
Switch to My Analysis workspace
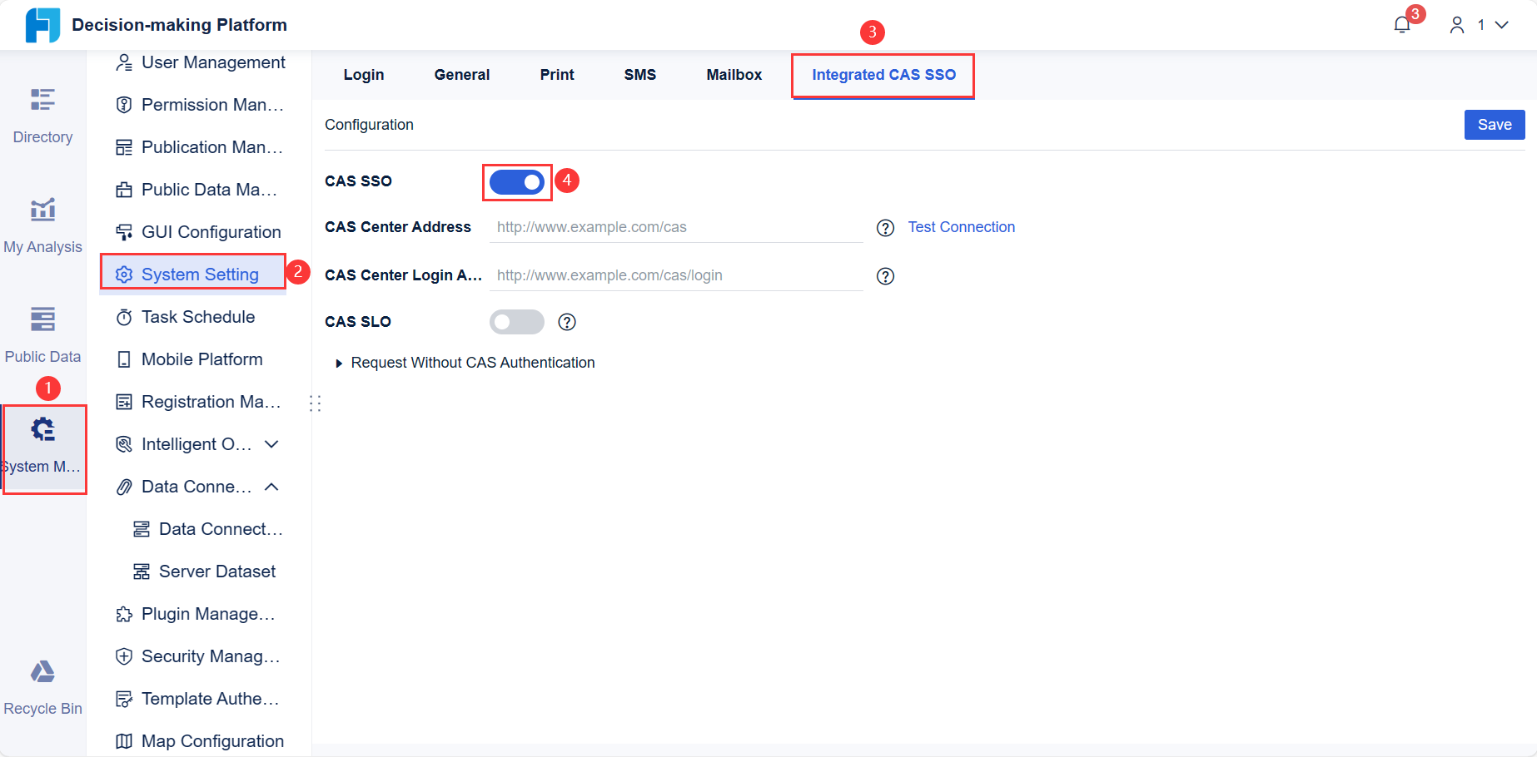pos(42,222)
